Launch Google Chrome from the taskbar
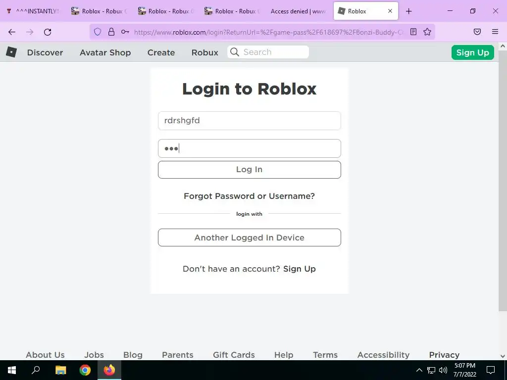The width and height of the screenshot is (507, 380). click(x=85, y=370)
